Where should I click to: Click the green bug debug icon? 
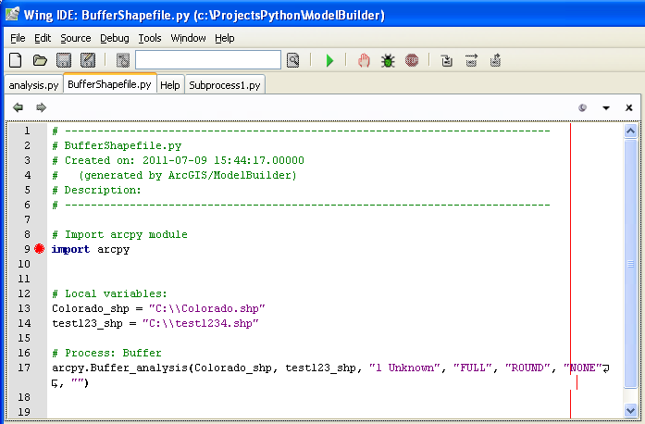(x=388, y=60)
